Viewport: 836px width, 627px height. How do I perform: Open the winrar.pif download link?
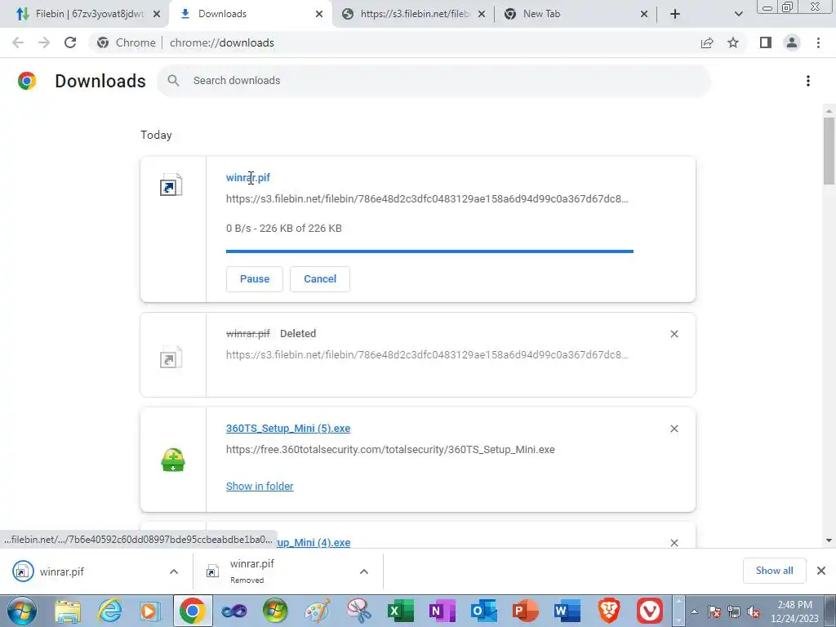248,177
